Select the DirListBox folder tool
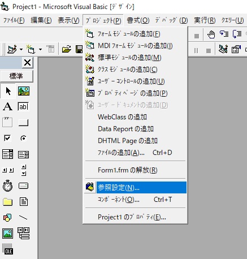The width and height of the screenshot is (247, 259). coord(8,202)
